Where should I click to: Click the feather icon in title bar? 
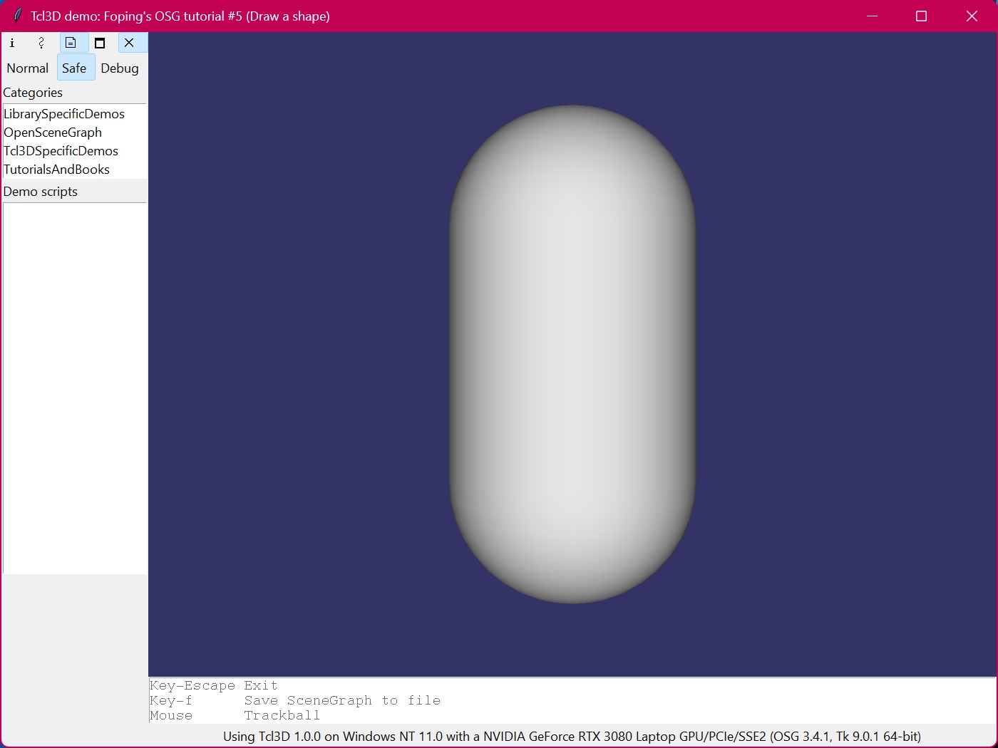[x=17, y=16]
